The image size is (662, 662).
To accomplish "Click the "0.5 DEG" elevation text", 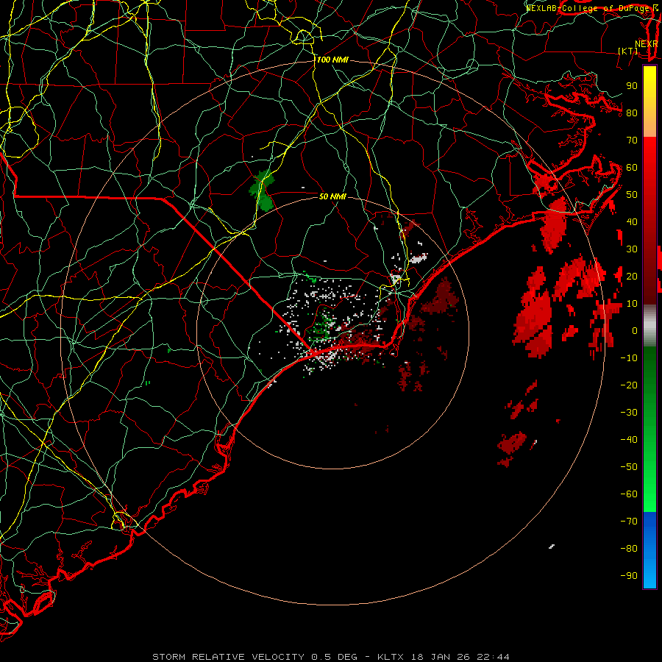I will [335, 657].
